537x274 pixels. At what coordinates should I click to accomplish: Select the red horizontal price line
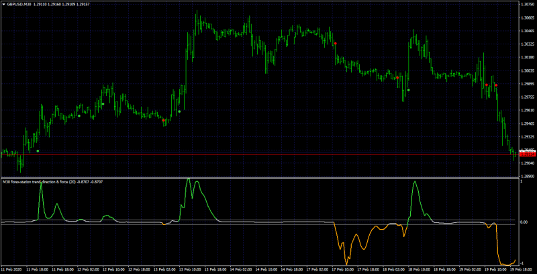click(260, 155)
